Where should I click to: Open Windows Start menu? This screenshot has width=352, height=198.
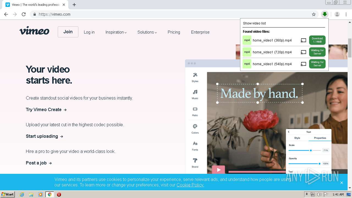(x=7, y=194)
